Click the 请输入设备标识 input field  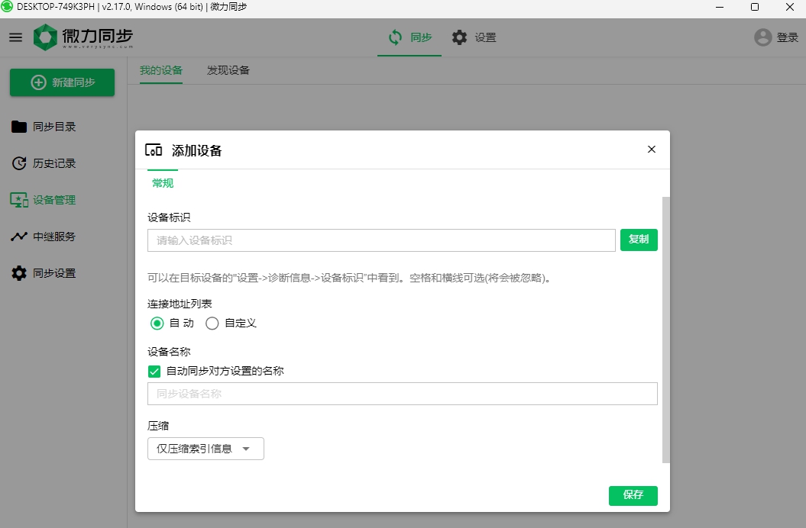click(380, 240)
